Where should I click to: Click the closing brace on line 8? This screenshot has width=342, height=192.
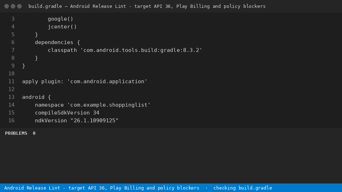click(36, 58)
